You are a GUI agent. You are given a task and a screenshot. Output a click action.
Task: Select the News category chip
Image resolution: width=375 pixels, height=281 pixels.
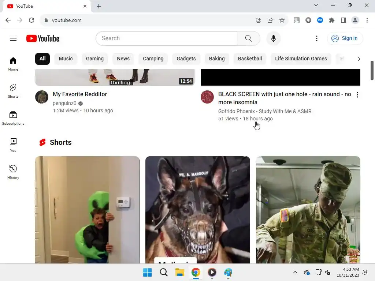coord(123,59)
